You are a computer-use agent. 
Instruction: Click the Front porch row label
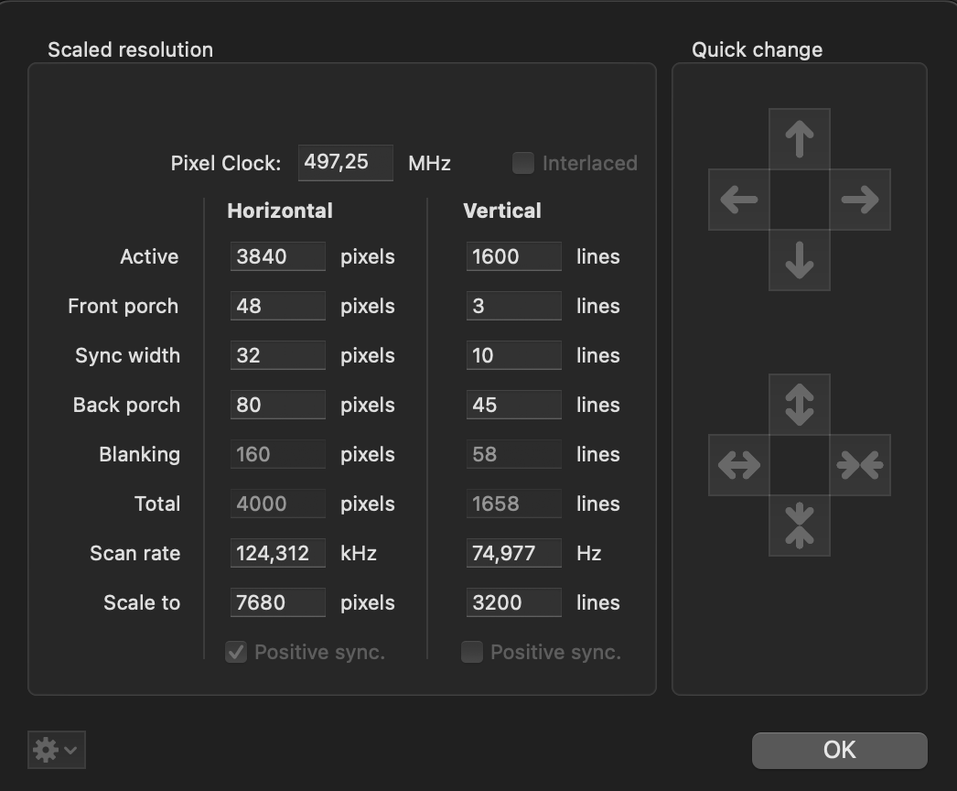(x=124, y=306)
